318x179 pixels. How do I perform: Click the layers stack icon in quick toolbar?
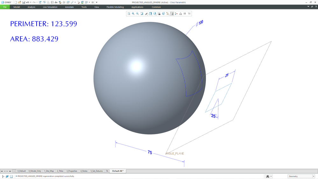(x=68, y=3)
